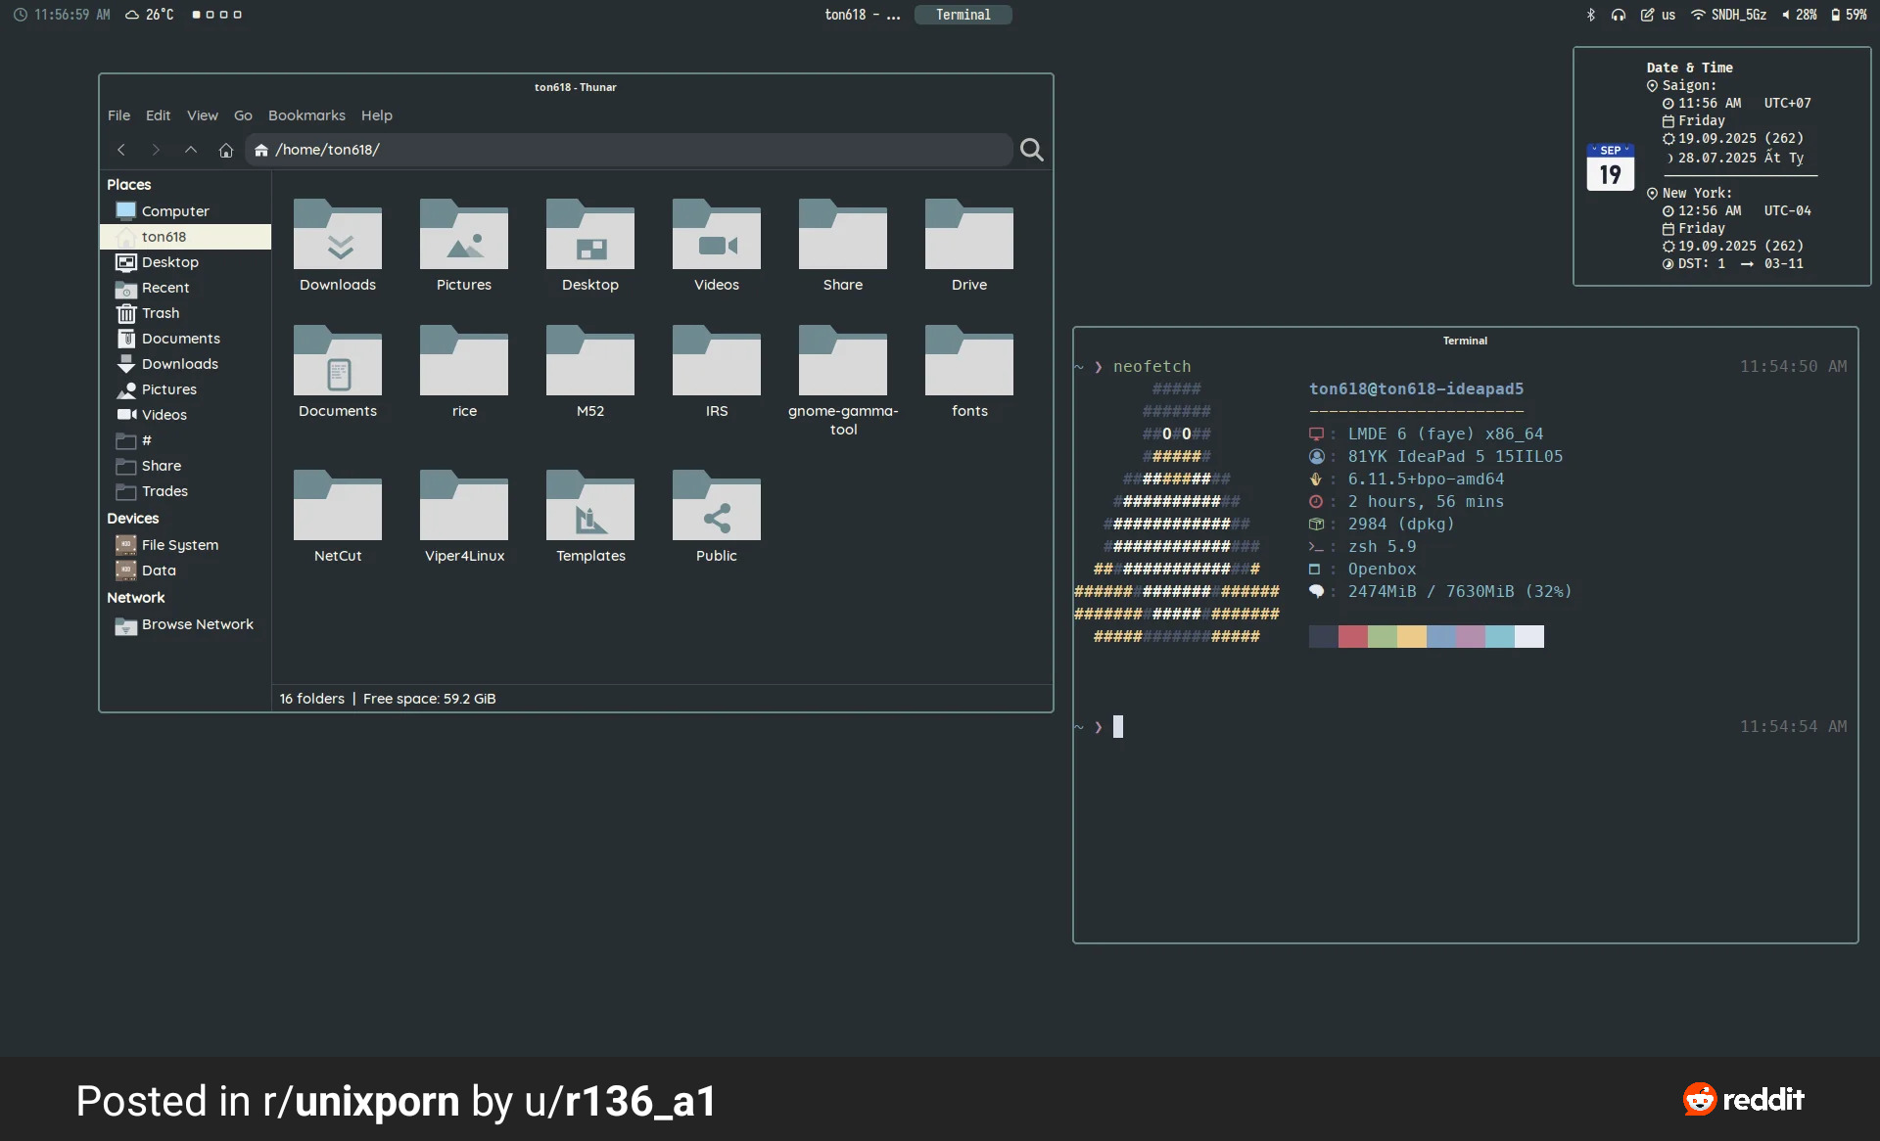The width and height of the screenshot is (1880, 1141).
Task: Open Trash in Places sidebar
Action: click(160, 313)
